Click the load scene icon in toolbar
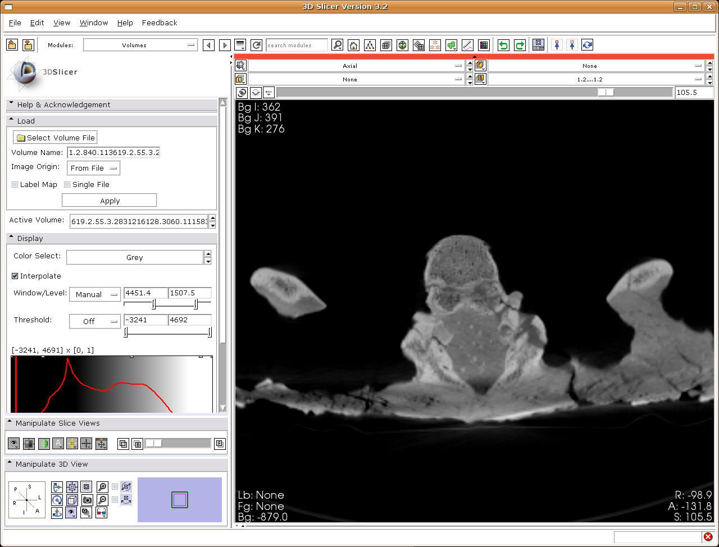The height and width of the screenshot is (547, 719). 12,45
